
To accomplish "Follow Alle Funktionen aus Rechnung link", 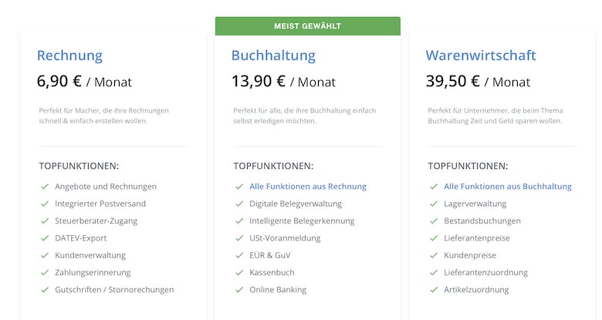I will tap(308, 187).
